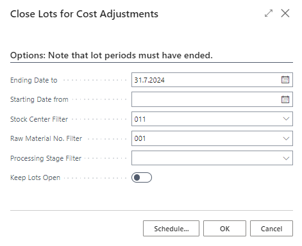
Task: Open the calendar picker for Starting Date from
Action: tap(285, 99)
